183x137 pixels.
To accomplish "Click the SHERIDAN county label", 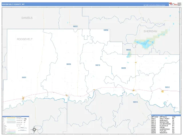I will [150, 31].
